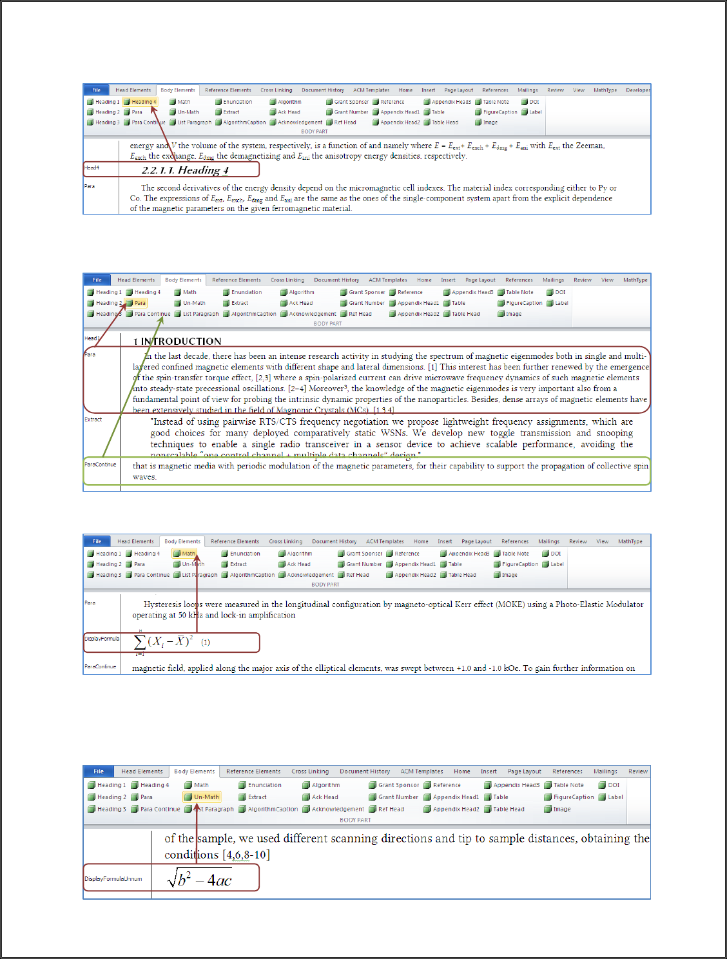
Task: Click DOI in the ribbon with Heading 4 highlighted
Action: pos(530,102)
